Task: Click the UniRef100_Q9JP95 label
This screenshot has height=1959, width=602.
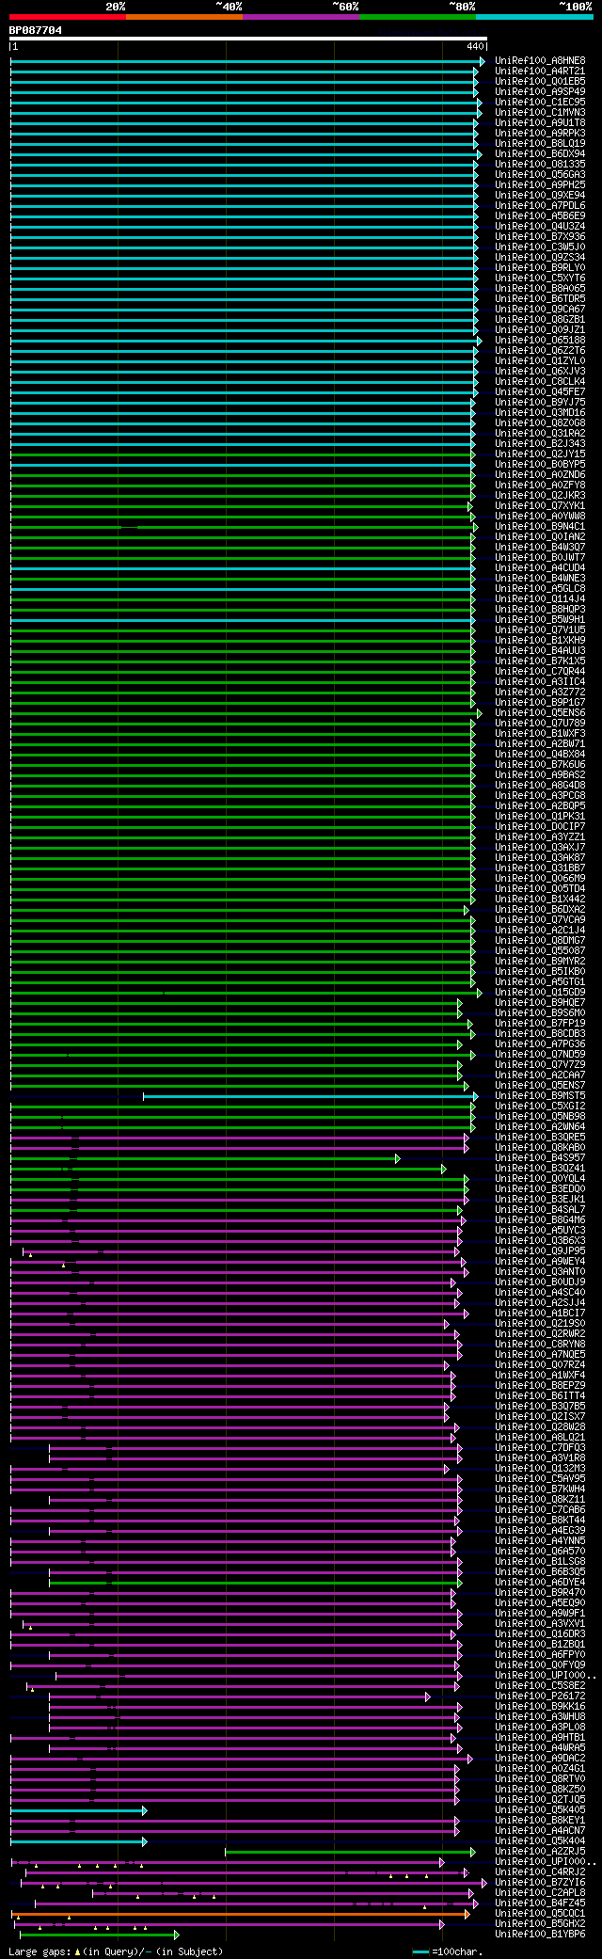Action: tap(540, 1250)
